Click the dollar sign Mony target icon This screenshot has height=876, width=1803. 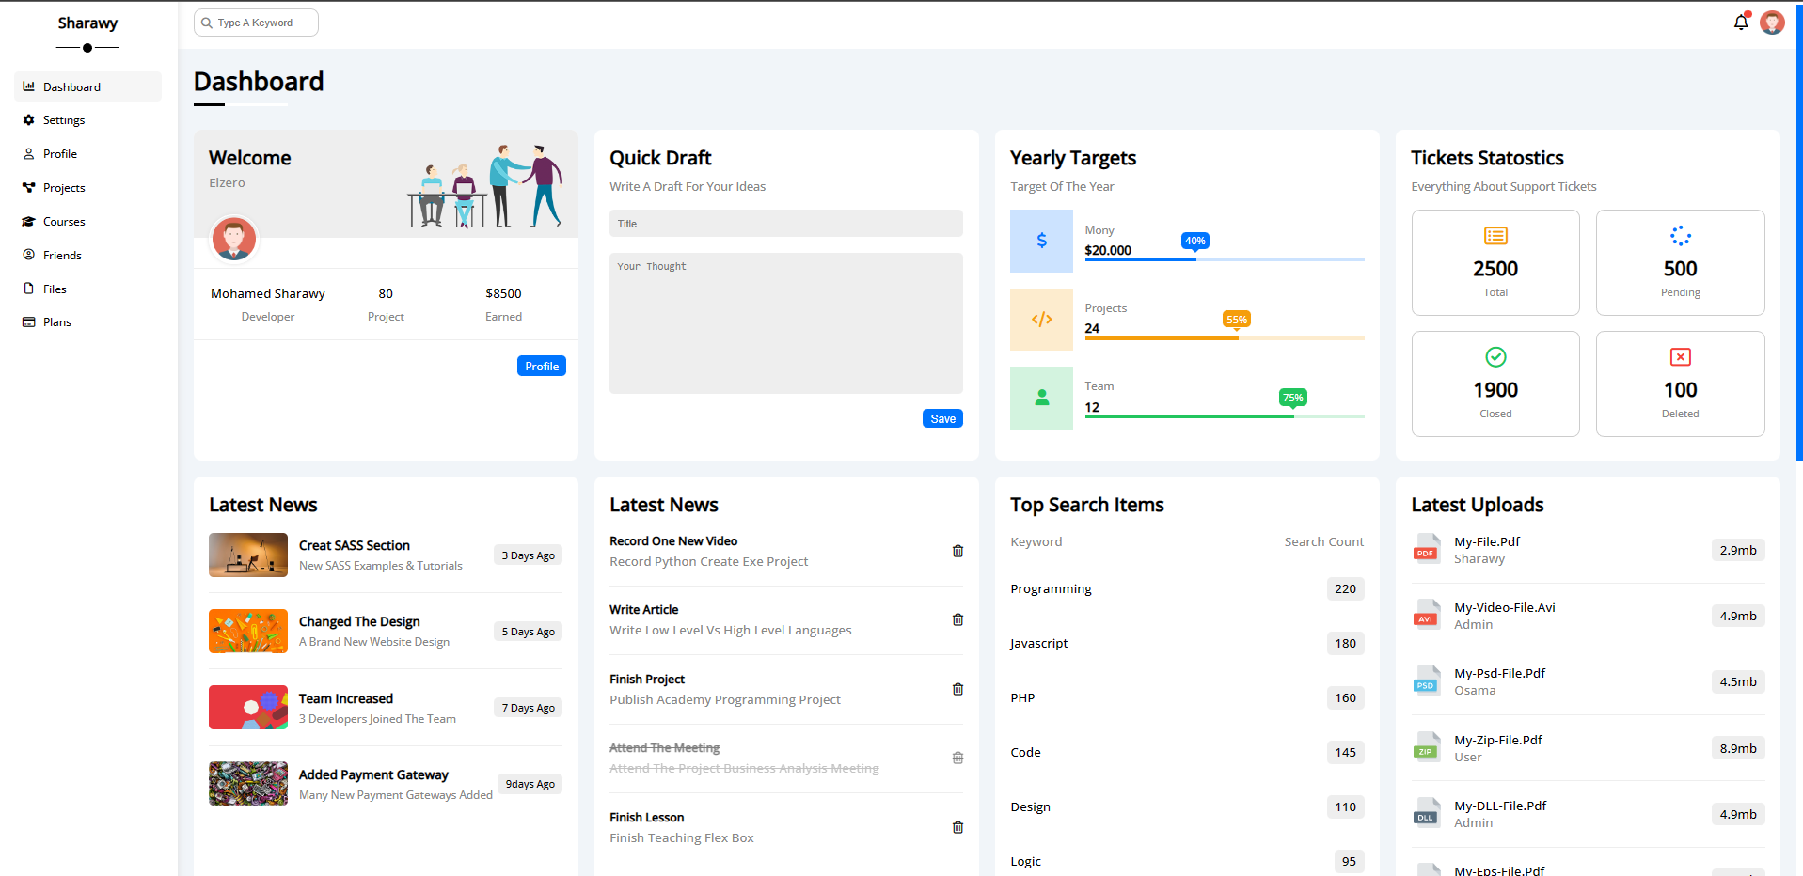coord(1041,241)
